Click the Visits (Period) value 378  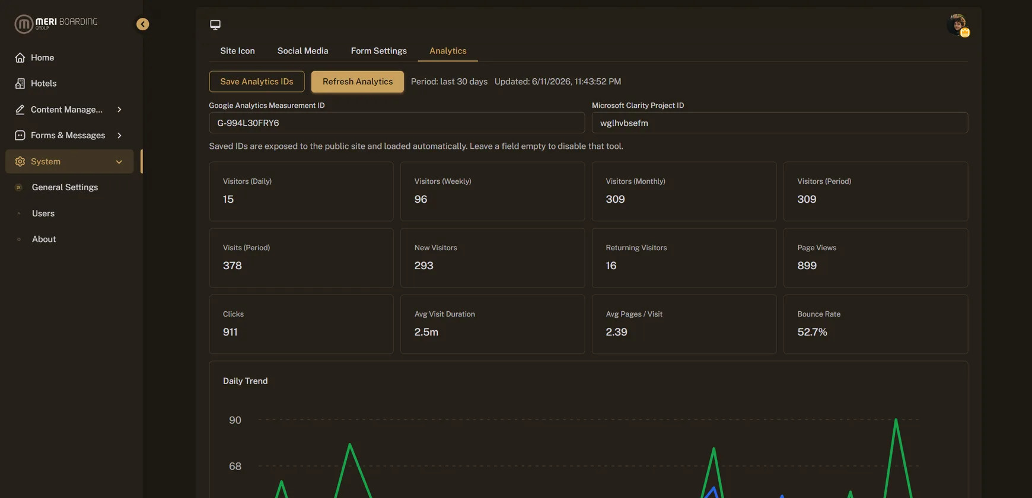pos(232,266)
